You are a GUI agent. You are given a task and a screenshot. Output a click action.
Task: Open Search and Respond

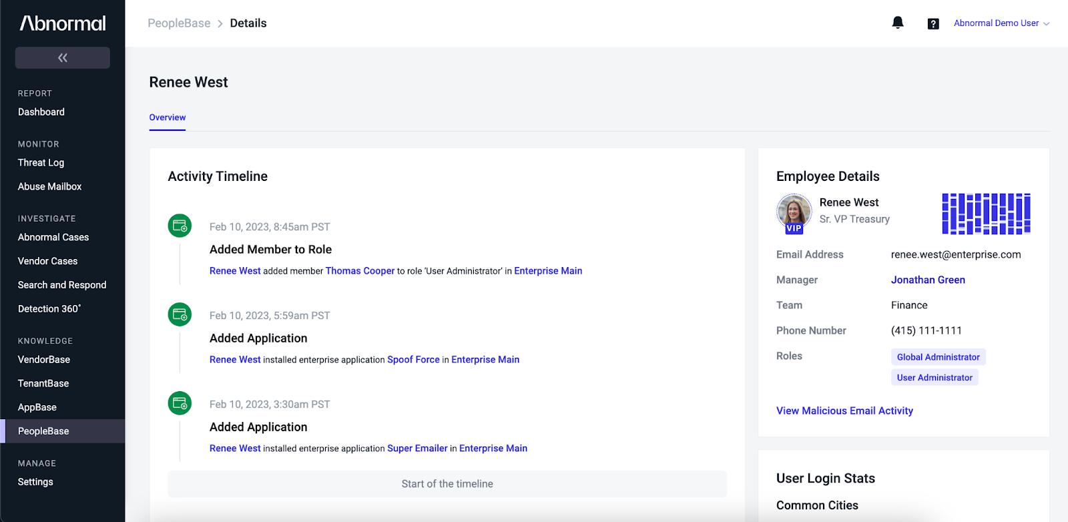pos(62,285)
